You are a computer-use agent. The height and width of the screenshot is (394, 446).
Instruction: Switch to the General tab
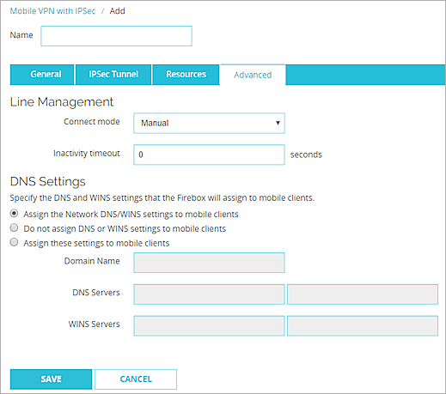pos(42,75)
